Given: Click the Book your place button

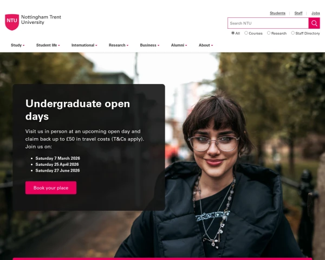Looking at the screenshot, I should 51,188.
